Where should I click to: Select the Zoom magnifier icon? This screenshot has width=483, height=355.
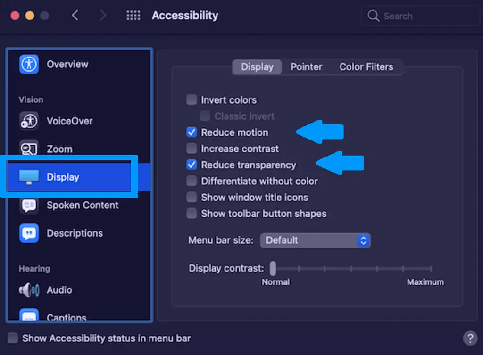click(29, 148)
